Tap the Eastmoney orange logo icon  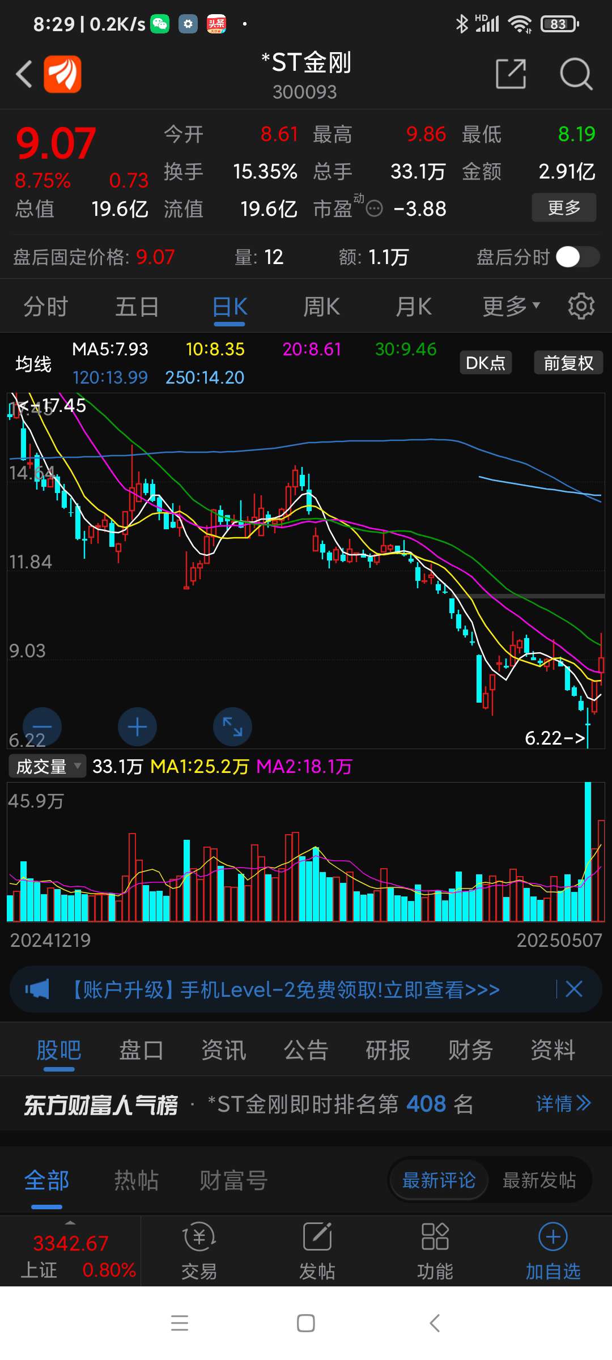(63, 74)
